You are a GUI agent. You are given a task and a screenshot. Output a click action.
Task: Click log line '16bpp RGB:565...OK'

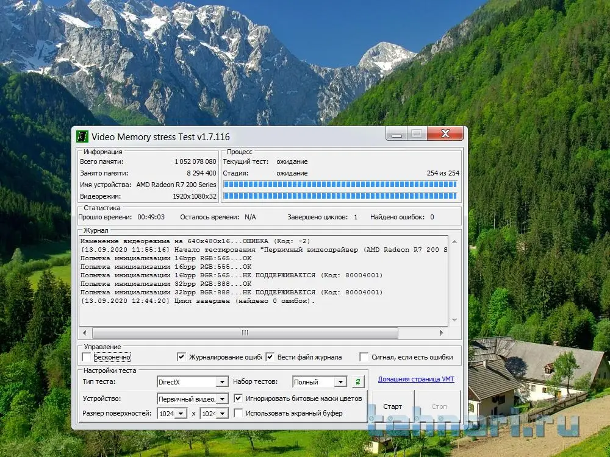click(166, 258)
